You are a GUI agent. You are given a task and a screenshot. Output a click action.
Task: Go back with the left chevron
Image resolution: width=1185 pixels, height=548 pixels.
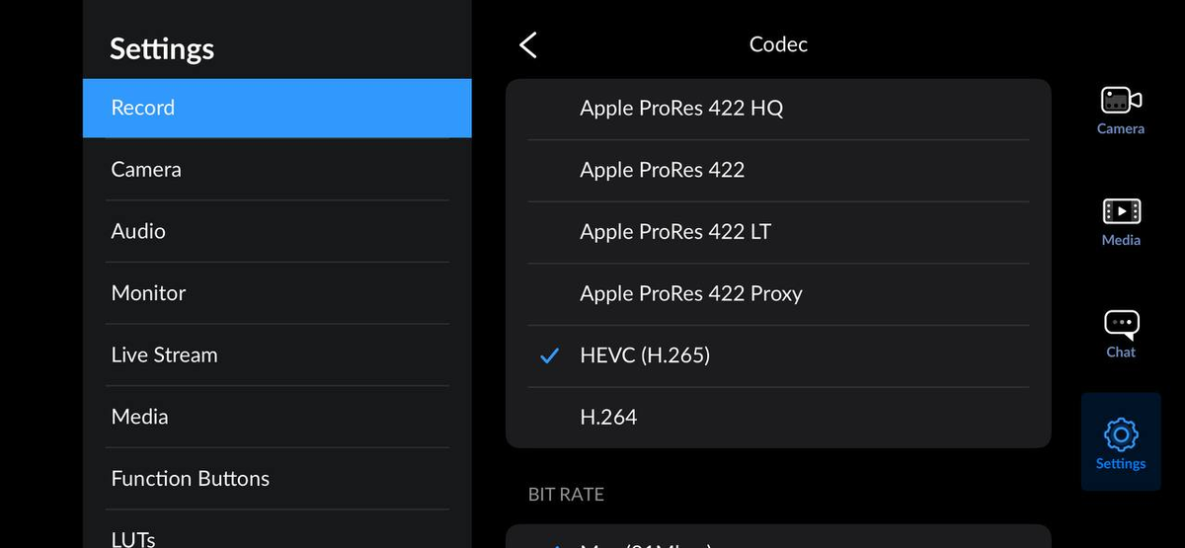pos(528,44)
